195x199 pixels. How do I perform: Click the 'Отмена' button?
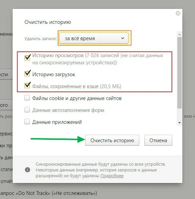158,140
